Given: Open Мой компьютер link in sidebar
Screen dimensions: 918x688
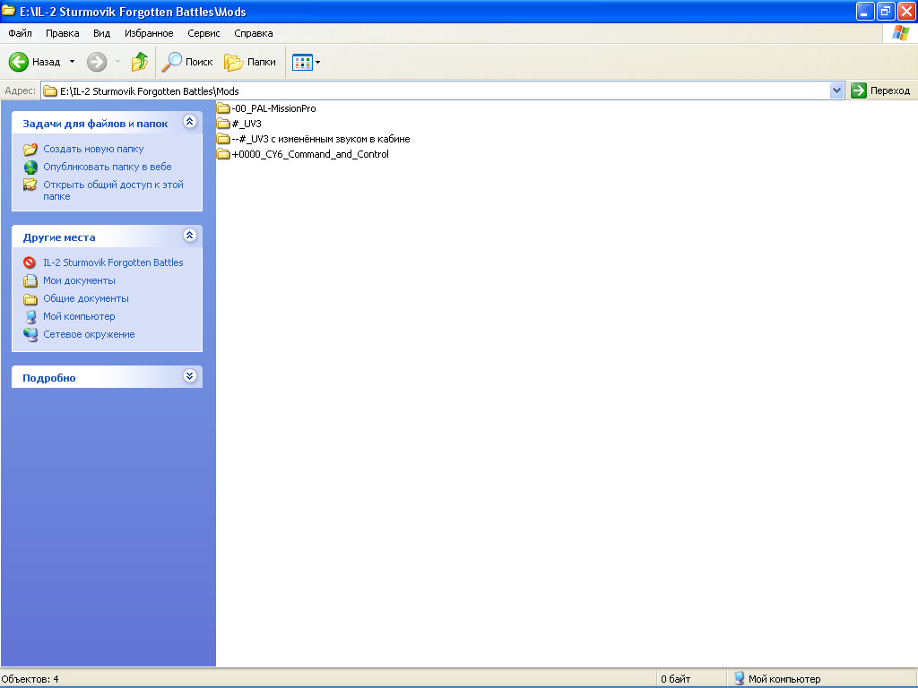Looking at the screenshot, I should click(x=79, y=316).
